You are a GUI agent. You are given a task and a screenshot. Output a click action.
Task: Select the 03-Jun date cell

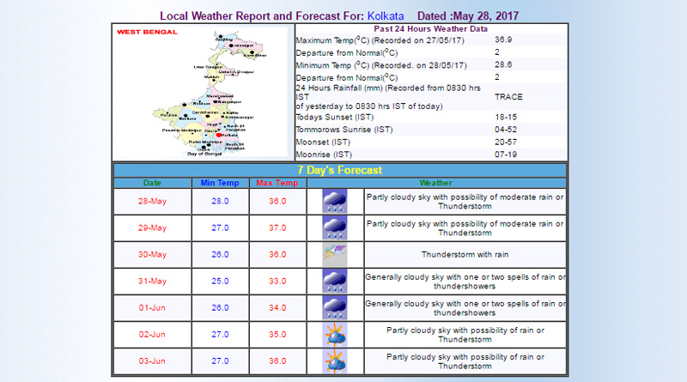click(152, 361)
